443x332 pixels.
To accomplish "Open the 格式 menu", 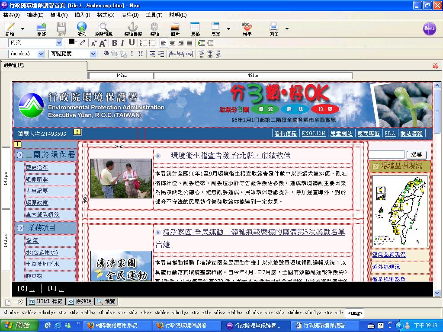I will 106,15.
